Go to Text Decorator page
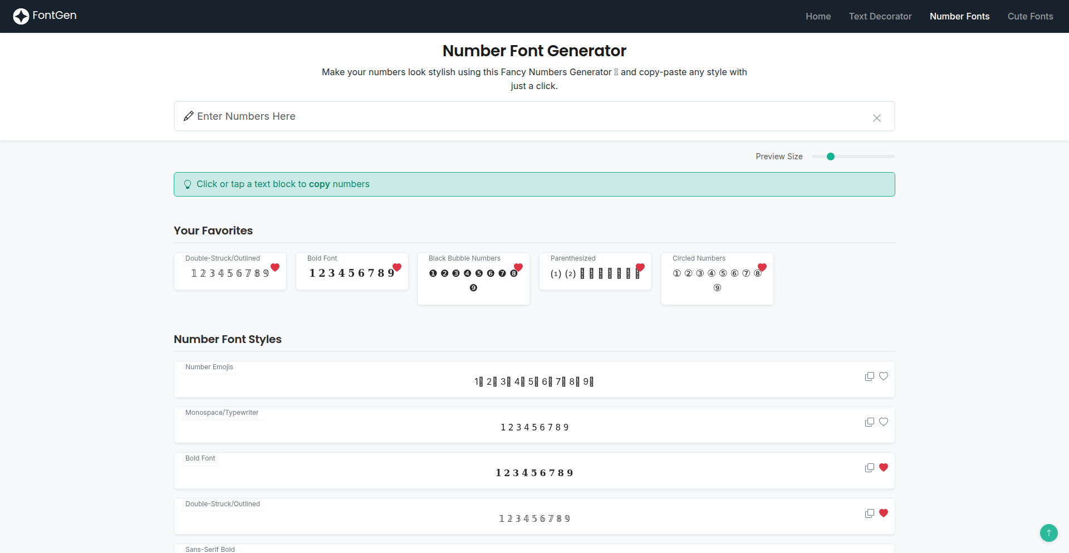 [x=880, y=17]
